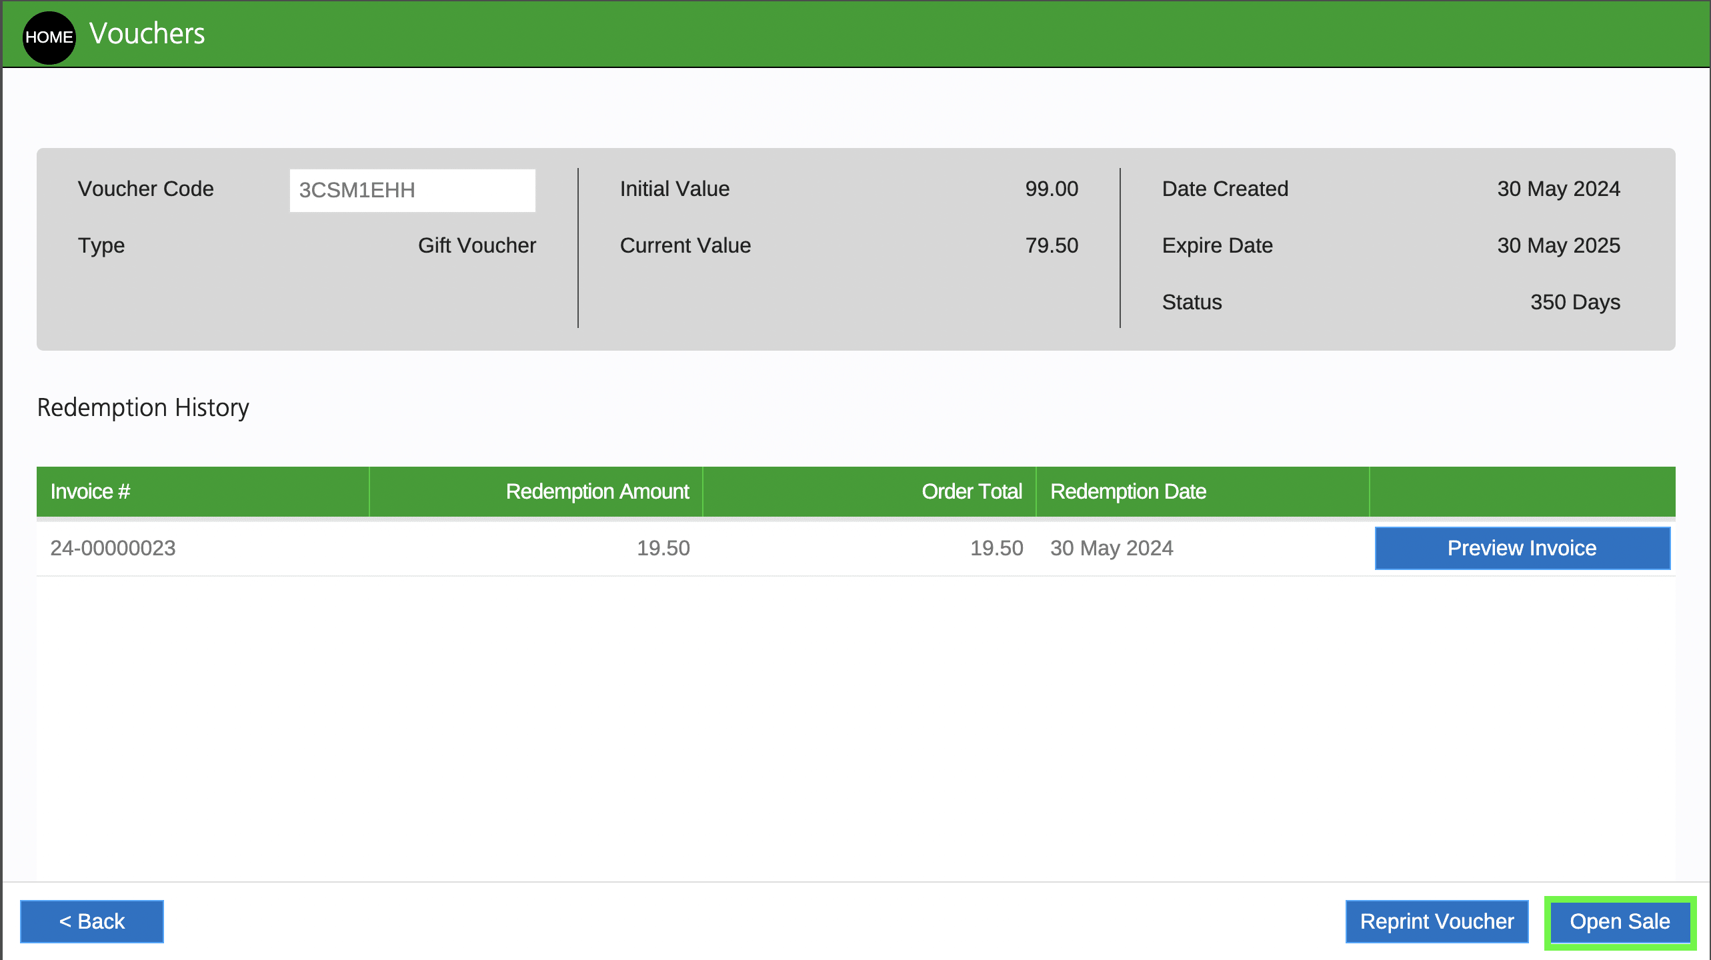Click the Gift Voucher type value
This screenshot has height=960, width=1711.
click(477, 245)
